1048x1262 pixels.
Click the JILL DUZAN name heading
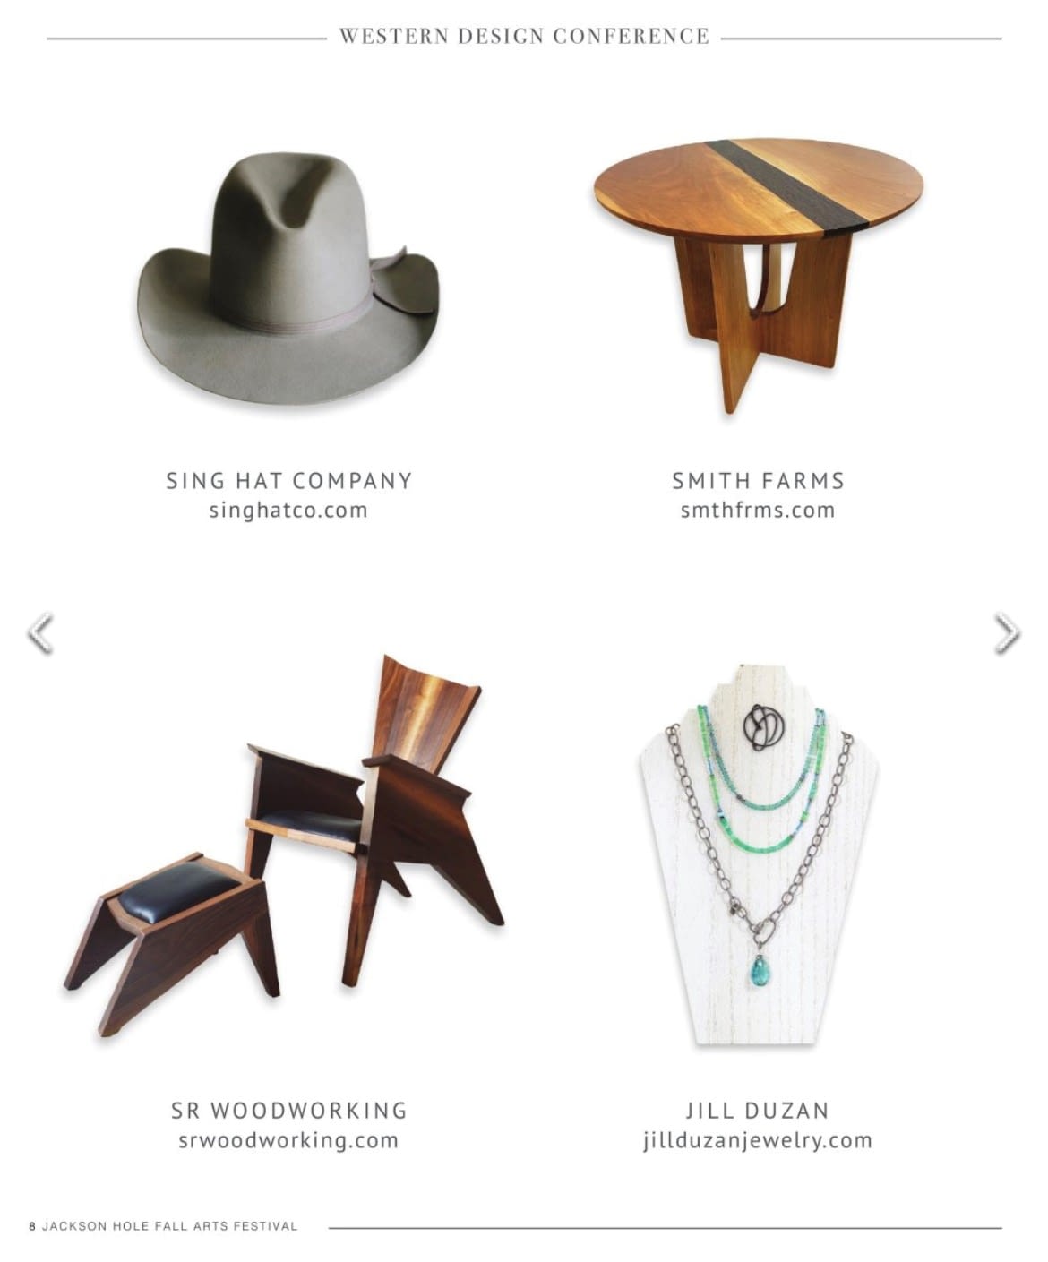[x=758, y=1111]
